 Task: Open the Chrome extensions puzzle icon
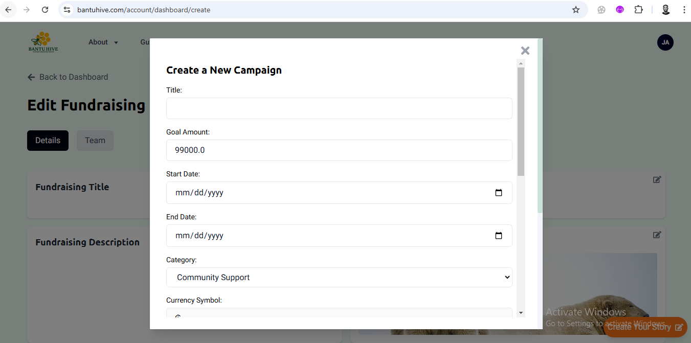pyautogui.click(x=638, y=10)
